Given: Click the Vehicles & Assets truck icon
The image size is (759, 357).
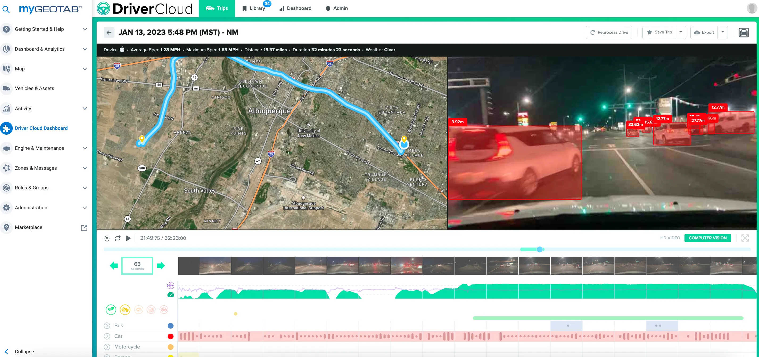Looking at the screenshot, I should [x=6, y=88].
